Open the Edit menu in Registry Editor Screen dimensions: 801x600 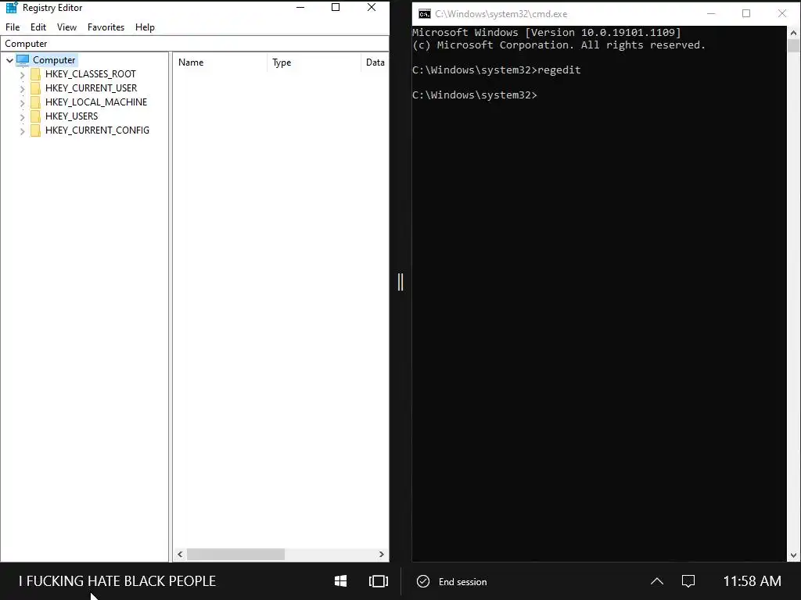click(x=38, y=27)
